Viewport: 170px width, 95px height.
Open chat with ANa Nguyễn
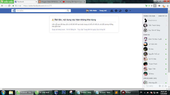[x=155, y=83]
